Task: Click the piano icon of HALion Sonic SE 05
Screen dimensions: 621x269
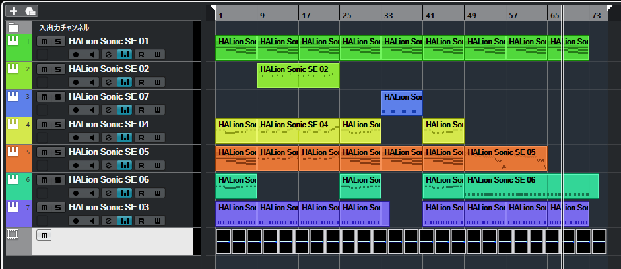Action: (13, 152)
